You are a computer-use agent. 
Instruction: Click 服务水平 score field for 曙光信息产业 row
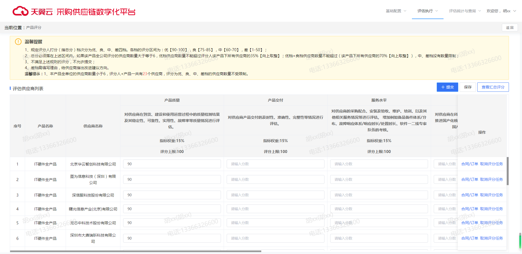[x=379, y=209]
